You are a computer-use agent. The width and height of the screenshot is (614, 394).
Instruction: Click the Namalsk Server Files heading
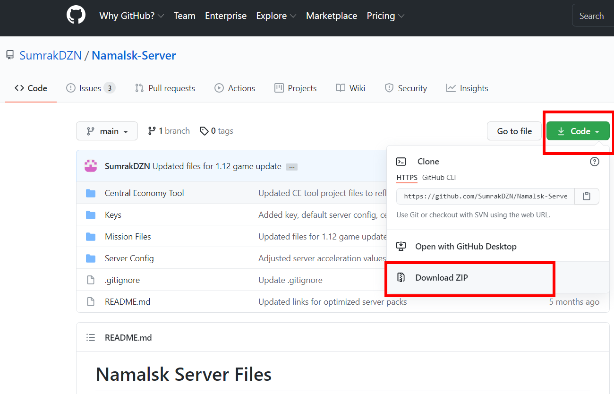(x=183, y=374)
